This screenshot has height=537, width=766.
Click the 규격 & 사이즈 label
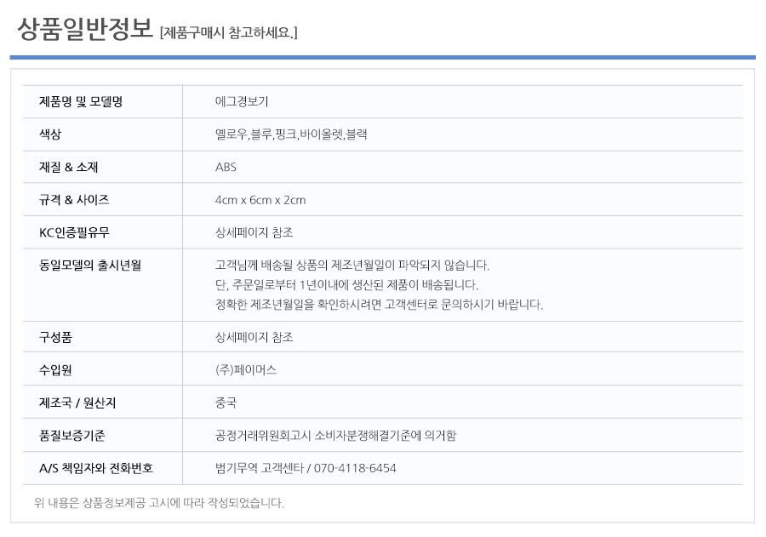[x=74, y=200]
